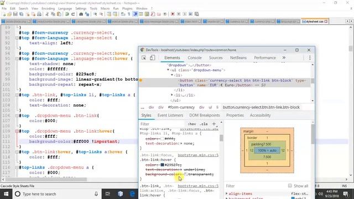Switch to DevTools Sources tab
Screen dimensions: 354x199
[x=216, y=57]
